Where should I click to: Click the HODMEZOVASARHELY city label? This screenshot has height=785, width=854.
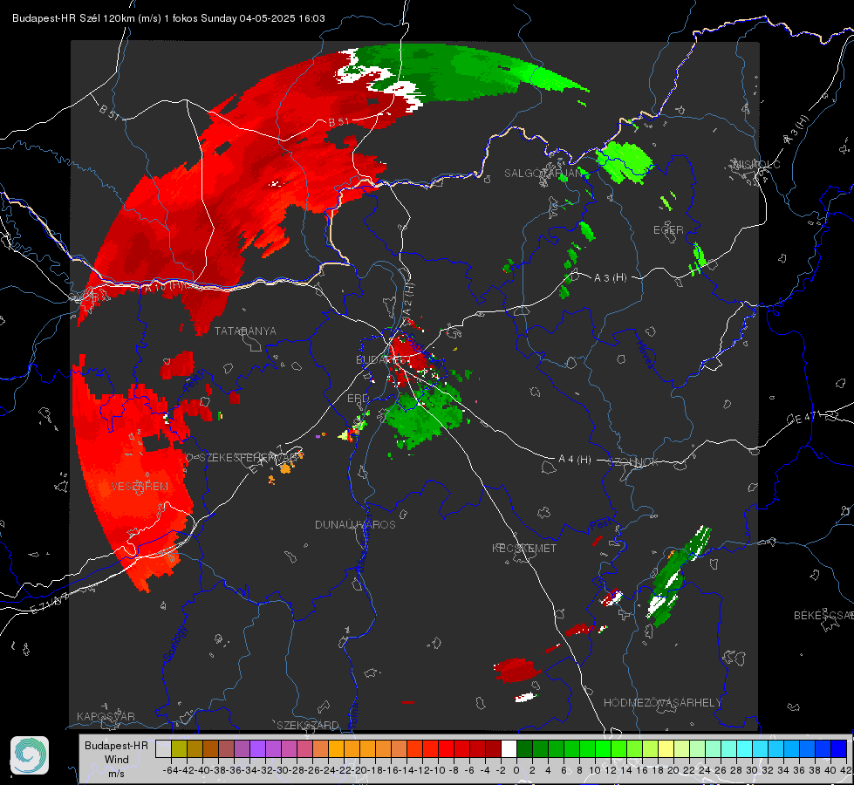[x=662, y=703]
